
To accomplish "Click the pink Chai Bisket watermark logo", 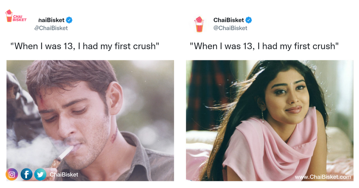I will (x=15, y=16).
